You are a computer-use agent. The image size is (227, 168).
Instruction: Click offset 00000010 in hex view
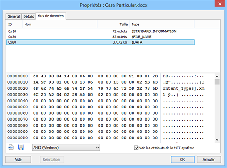pos(18,82)
